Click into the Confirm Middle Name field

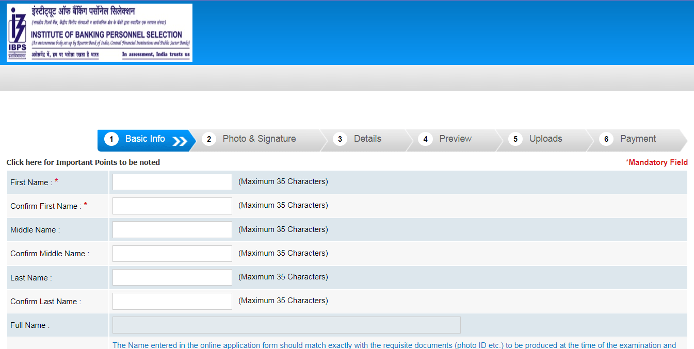point(172,254)
